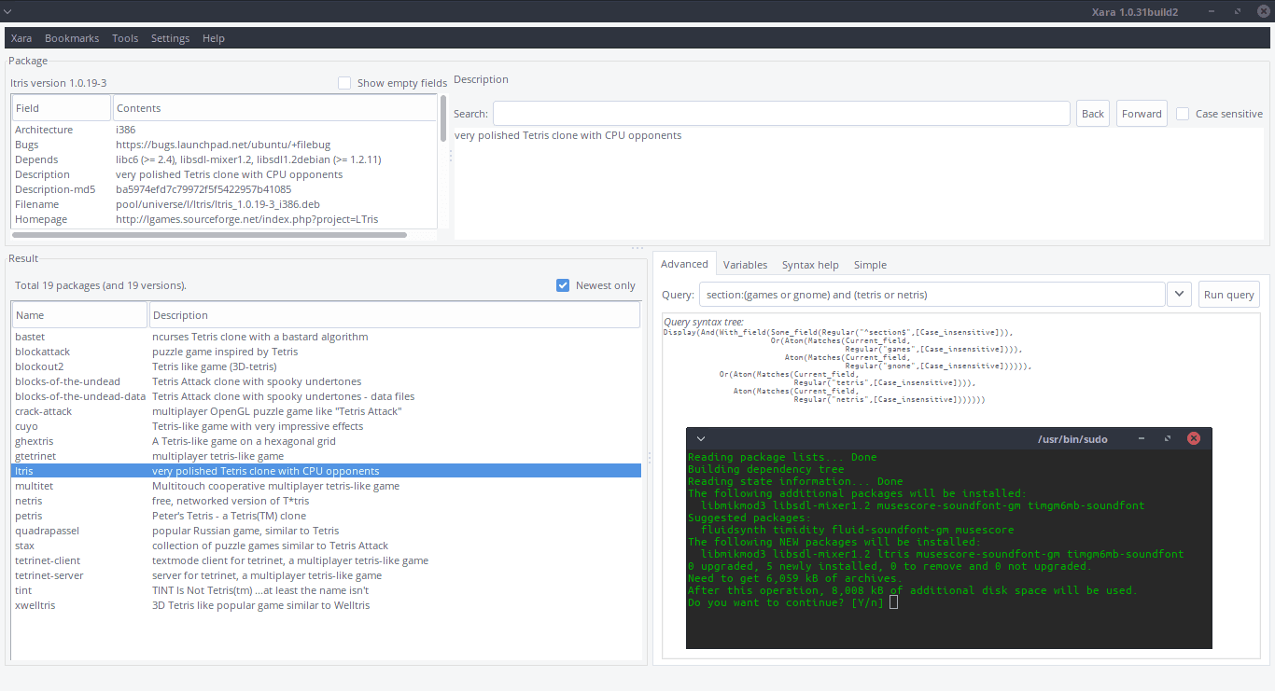The height and width of the screenshot is (691, 1275).
Task: Maximize the sudo terminal window
Action: tap(1167, 438)
